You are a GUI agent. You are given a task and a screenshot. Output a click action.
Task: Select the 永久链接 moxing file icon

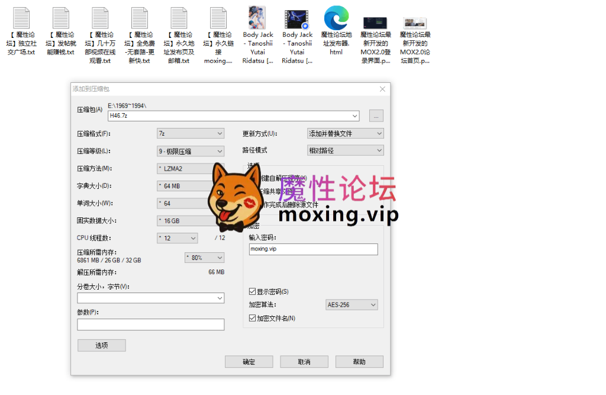218,18
